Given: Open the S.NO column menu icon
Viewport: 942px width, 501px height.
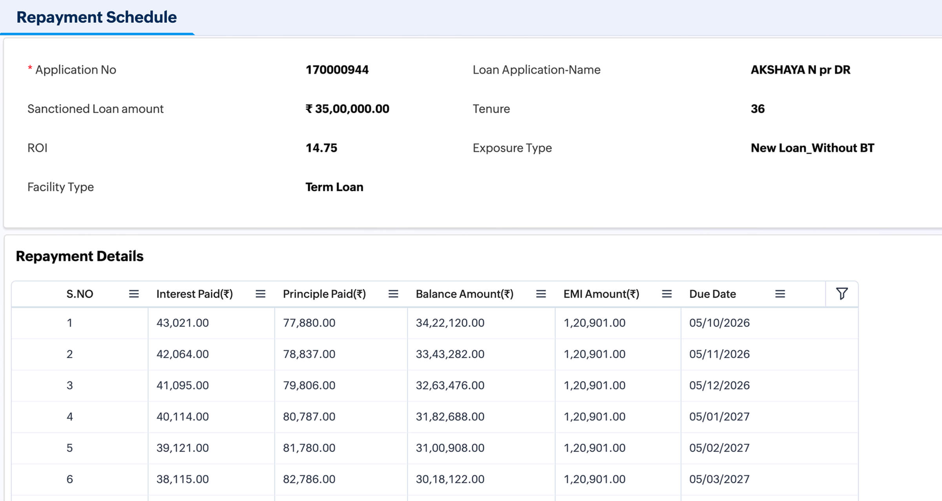Looking at the screenshot, I should [x=134, y=294].
